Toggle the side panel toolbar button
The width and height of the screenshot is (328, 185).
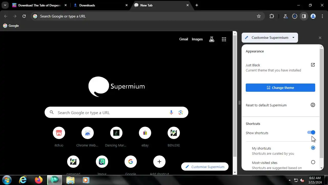coord(304,16)
